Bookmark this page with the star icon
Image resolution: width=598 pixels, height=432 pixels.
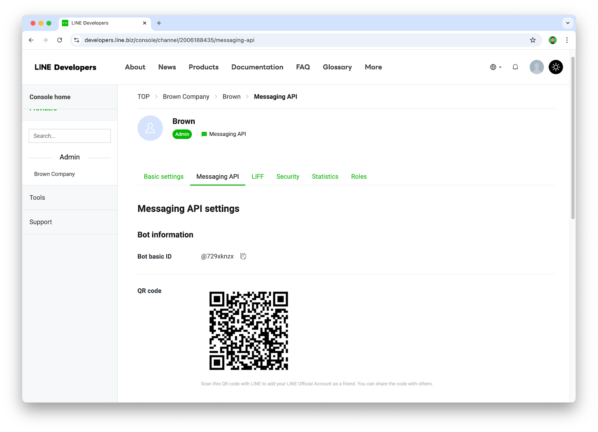[x=533, y=40]
